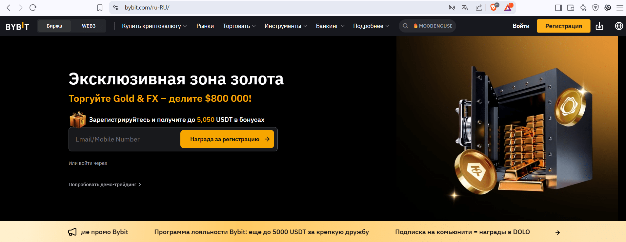
Task: Switch to the Биржа tab
Action: click(54, 26)
